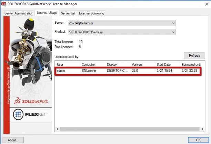211x144 pixels.
Task: Open the Server List tab
Action: point(68,13)
